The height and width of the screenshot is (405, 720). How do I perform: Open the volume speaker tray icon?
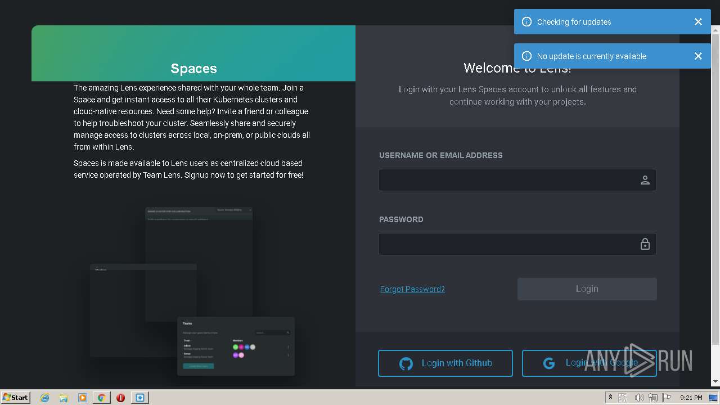(639, 398)
